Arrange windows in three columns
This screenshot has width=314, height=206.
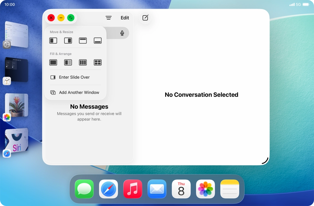(83, 62)
